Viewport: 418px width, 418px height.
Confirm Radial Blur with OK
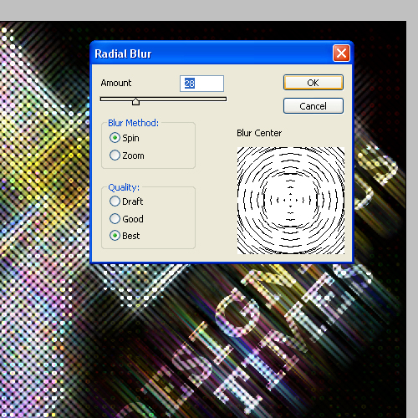tap(313, 83)
